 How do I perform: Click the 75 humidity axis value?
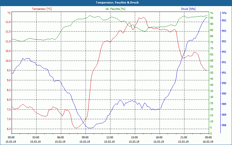point(212,42)
